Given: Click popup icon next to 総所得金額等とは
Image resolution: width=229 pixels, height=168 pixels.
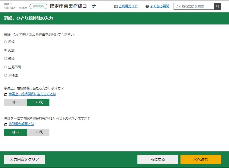Looking at the screenshot, I should (6, 124).
